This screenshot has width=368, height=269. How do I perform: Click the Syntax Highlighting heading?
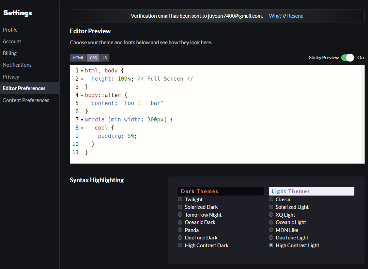[x=97, y=180]
